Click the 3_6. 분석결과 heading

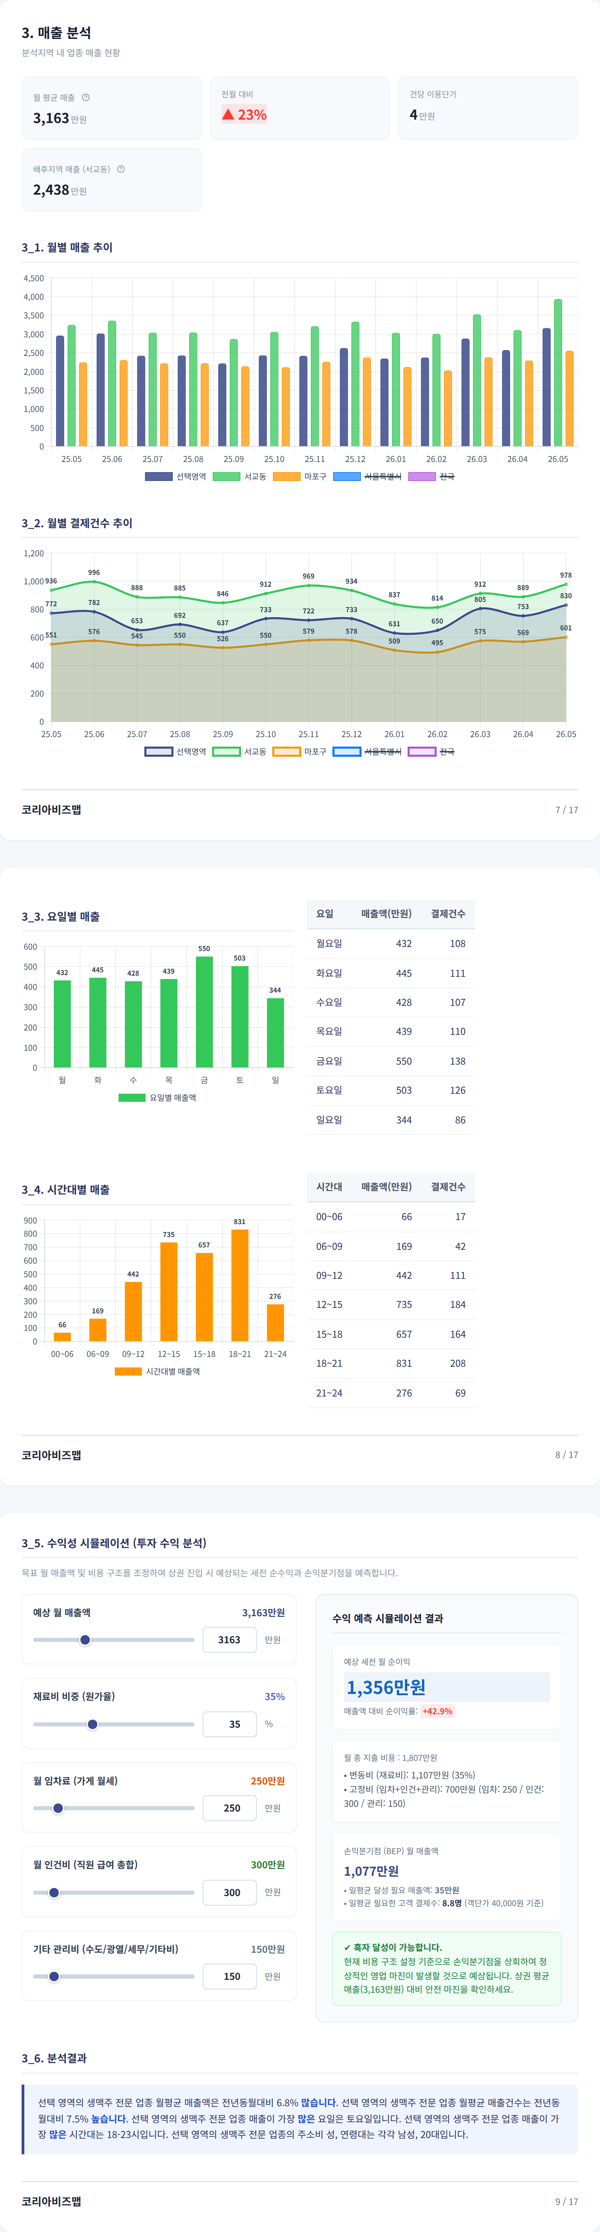coord(54,2058)
